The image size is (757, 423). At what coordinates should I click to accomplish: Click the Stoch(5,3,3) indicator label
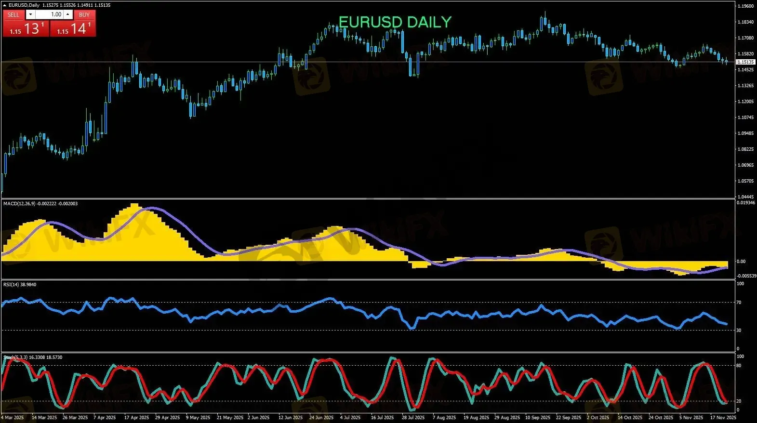(33, 357)
